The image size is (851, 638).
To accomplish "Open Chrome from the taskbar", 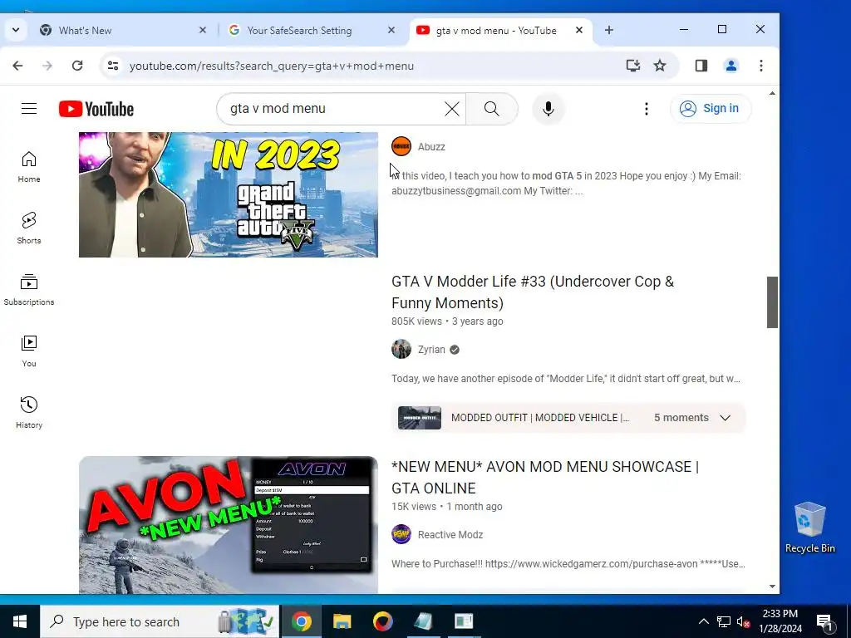I will 301,621.
